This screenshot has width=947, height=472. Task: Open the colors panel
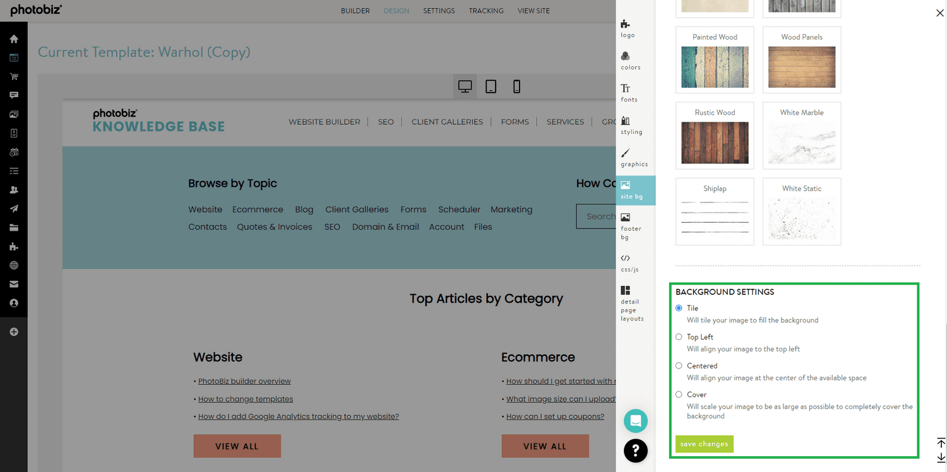pos(629,61)
